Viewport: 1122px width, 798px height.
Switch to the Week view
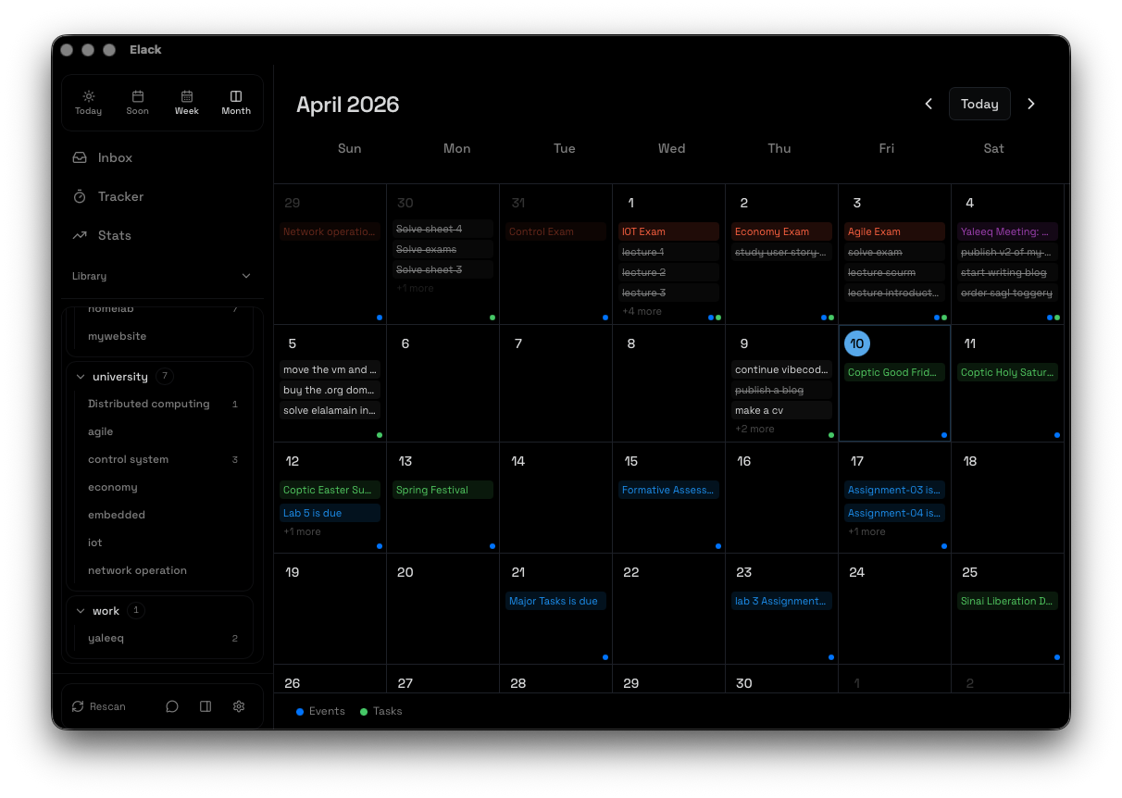187,103
